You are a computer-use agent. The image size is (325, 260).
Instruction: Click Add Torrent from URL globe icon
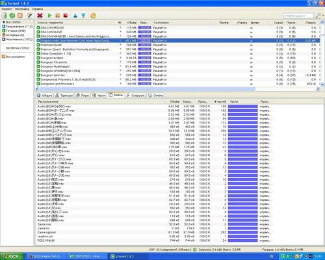coord(12,16)
